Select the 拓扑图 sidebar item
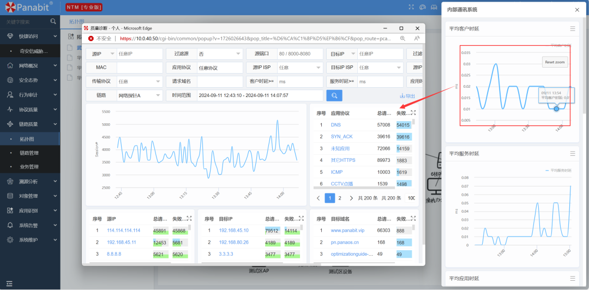 (30, 139)
